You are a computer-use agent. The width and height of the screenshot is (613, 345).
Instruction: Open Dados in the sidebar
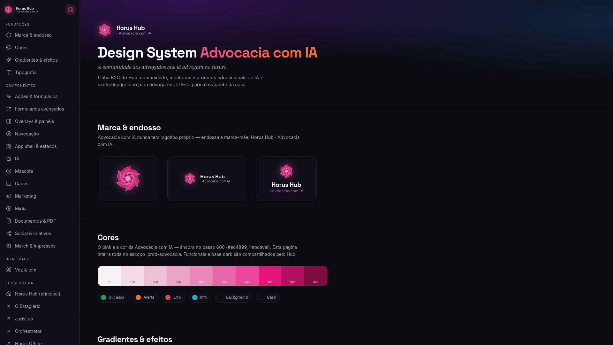click(x=40, y=184)
